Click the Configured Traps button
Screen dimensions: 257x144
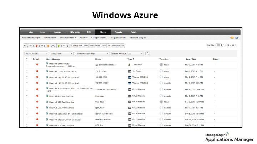pos(80,46)
